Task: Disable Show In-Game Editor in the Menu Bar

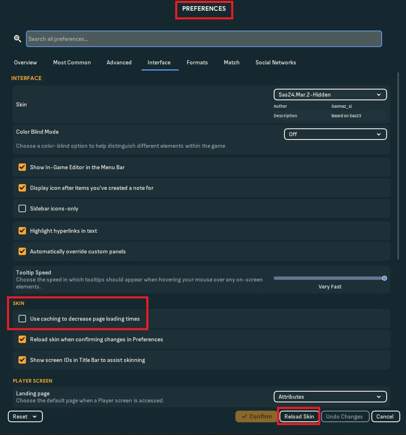Action: (x=22, y=167)
